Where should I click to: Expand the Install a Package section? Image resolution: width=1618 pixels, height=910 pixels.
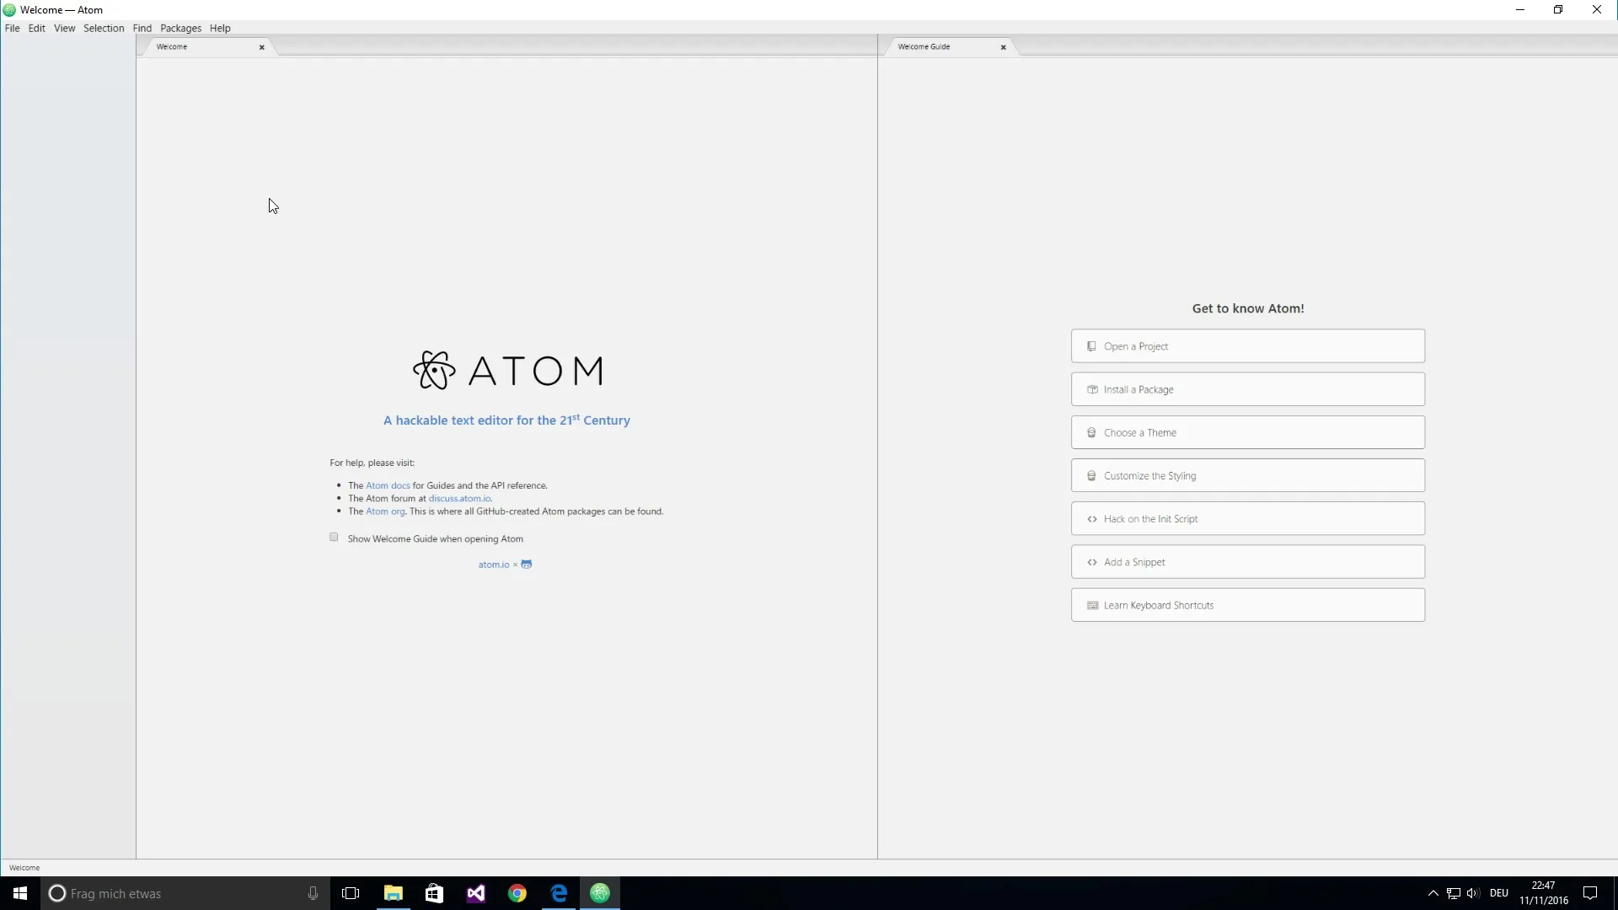pos(1247,389)
